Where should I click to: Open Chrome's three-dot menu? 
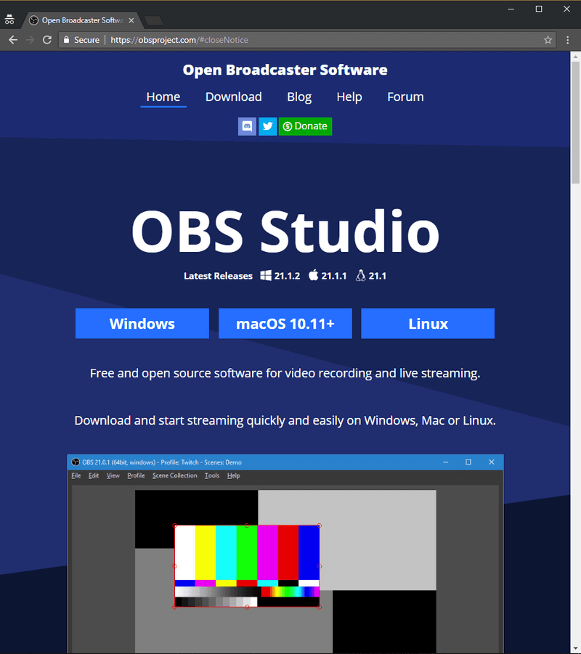tap(567, 40)
